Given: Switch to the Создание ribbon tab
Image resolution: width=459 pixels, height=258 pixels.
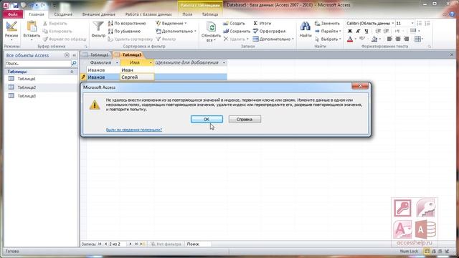Looking at the screenshot, I should [x=63, y=14].
